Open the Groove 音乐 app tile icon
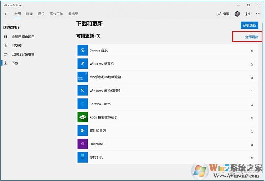Screen dimensions: 265x181 [82, 50]
